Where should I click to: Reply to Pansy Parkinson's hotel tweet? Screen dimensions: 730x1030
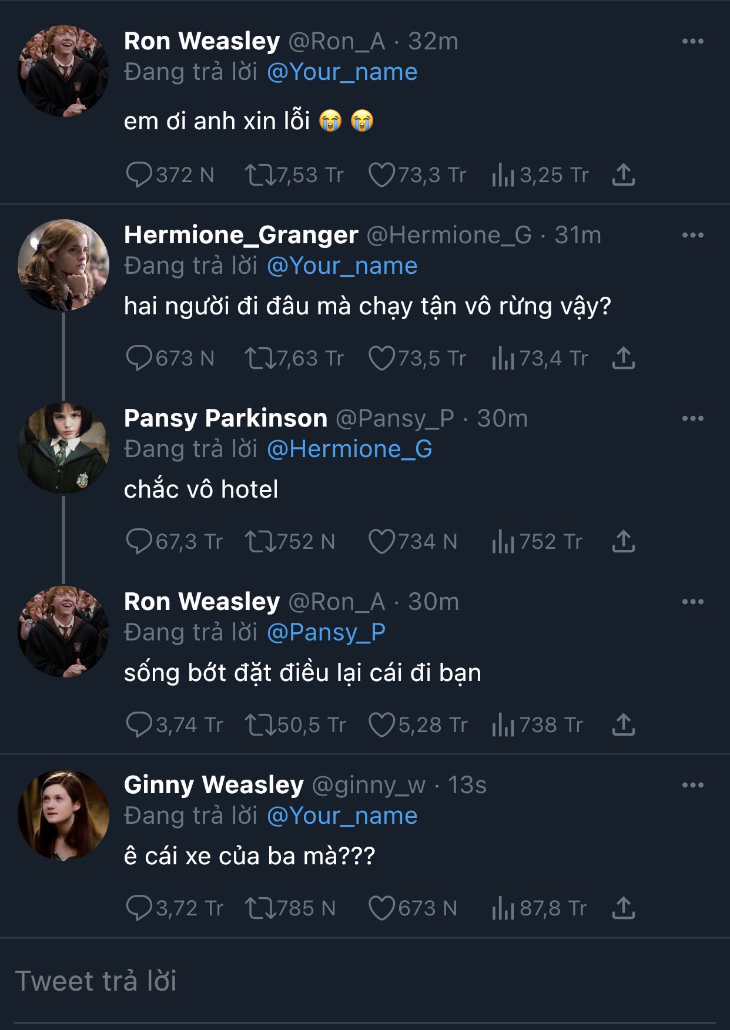point(139,542)
